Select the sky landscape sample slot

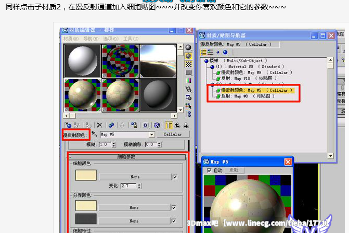[x=158, y=61]
